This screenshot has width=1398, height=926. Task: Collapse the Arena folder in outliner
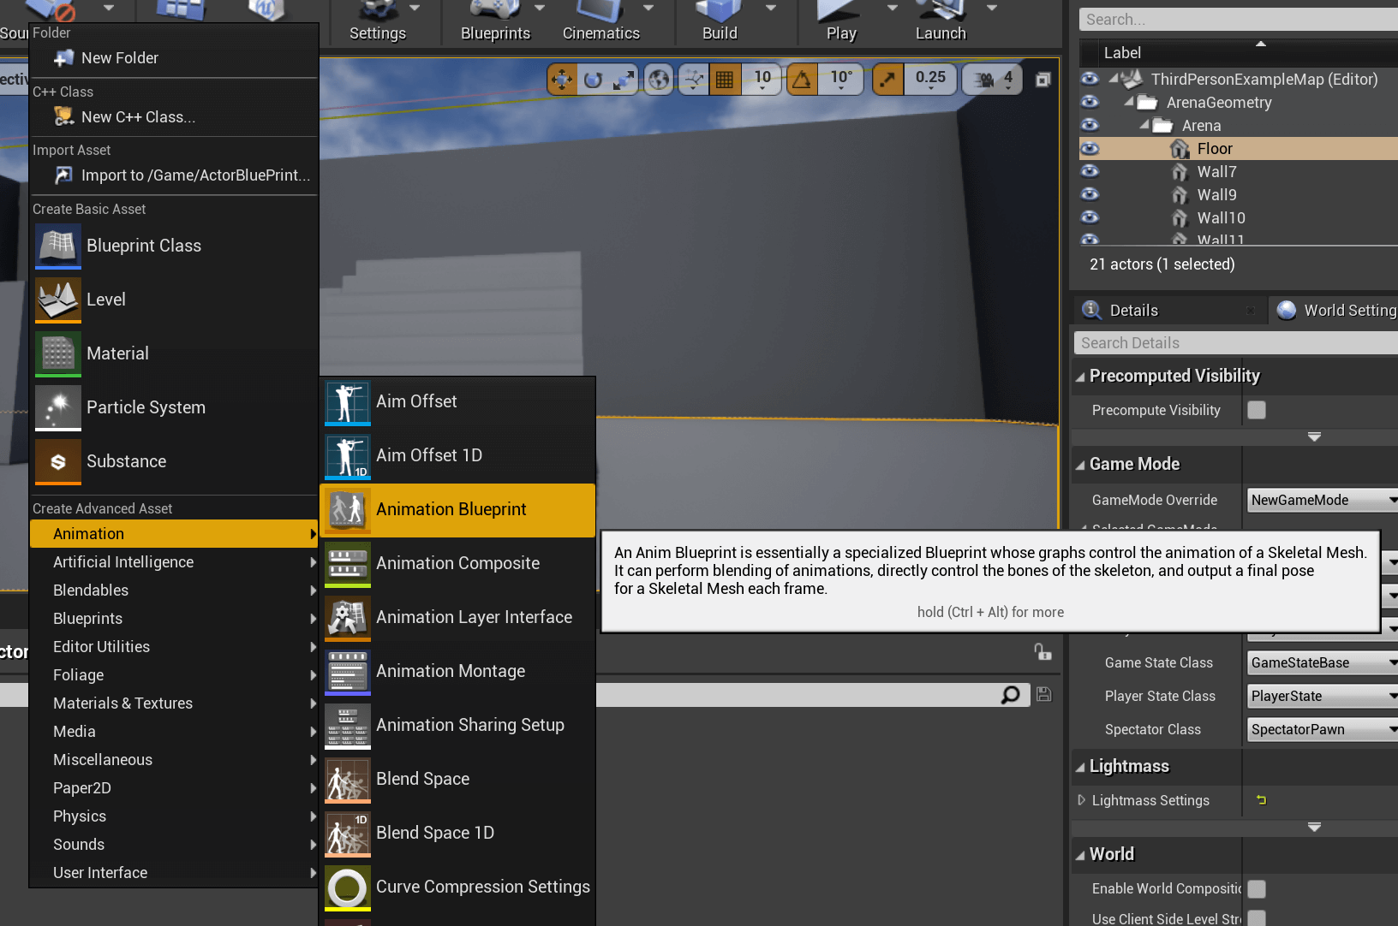1144,125
